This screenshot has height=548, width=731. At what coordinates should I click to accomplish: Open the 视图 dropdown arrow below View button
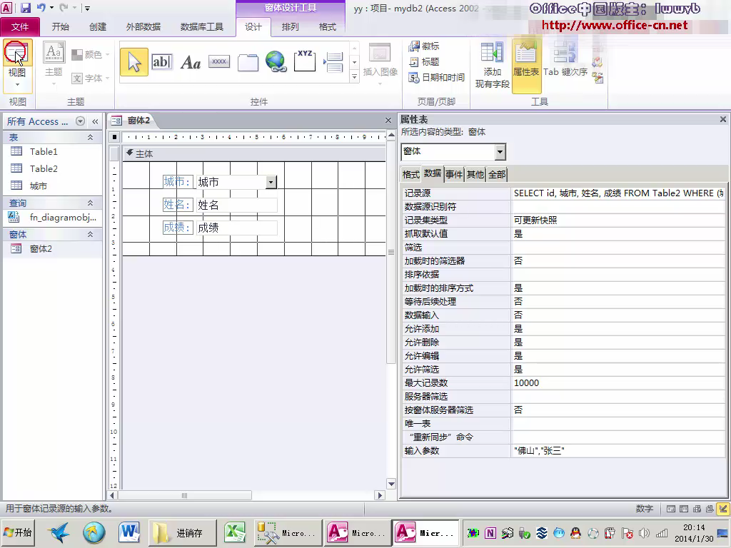(17, 84)
